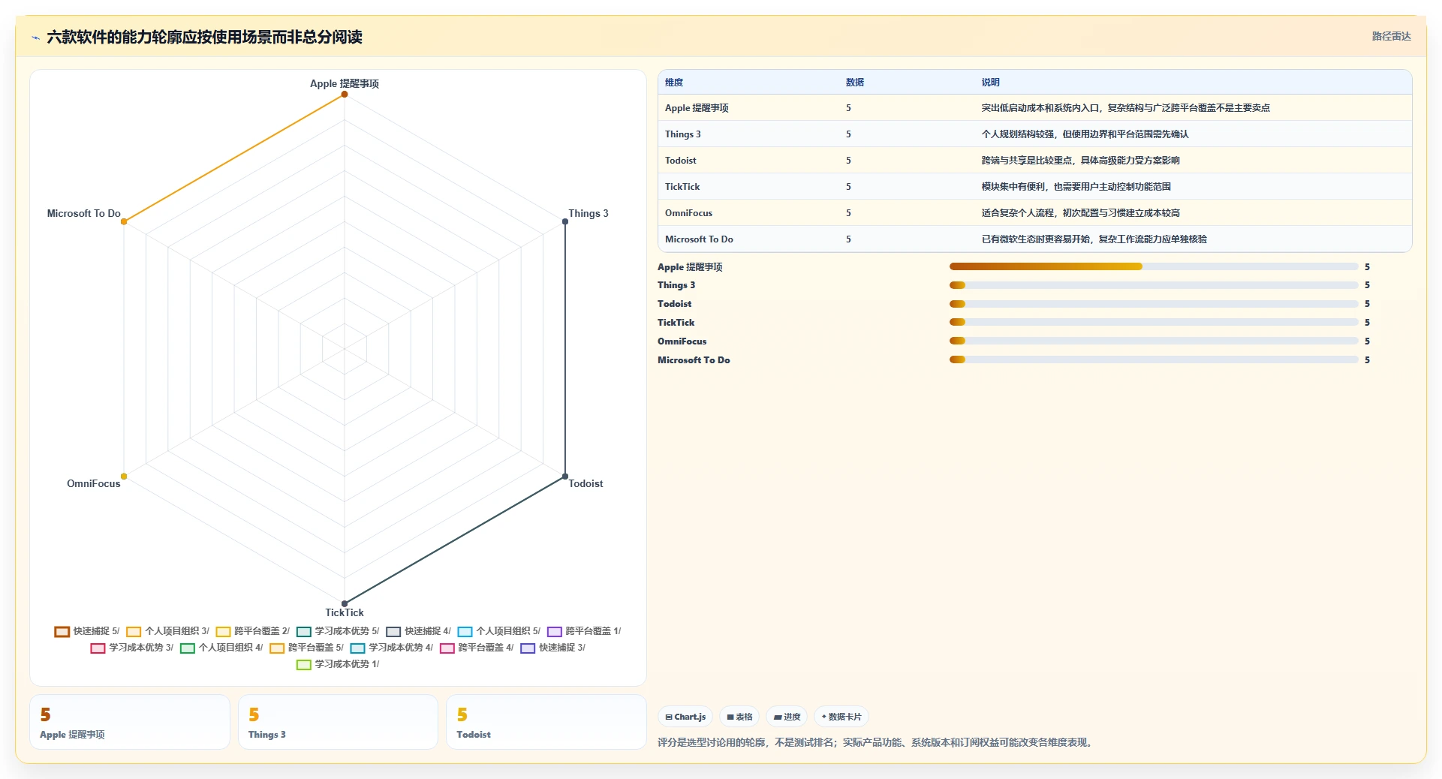Click the Todoist progress bar
1442x779 pixels.
(1154, 304)
